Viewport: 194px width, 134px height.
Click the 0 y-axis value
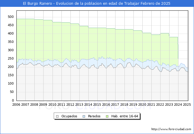click(x=13, y=100)
